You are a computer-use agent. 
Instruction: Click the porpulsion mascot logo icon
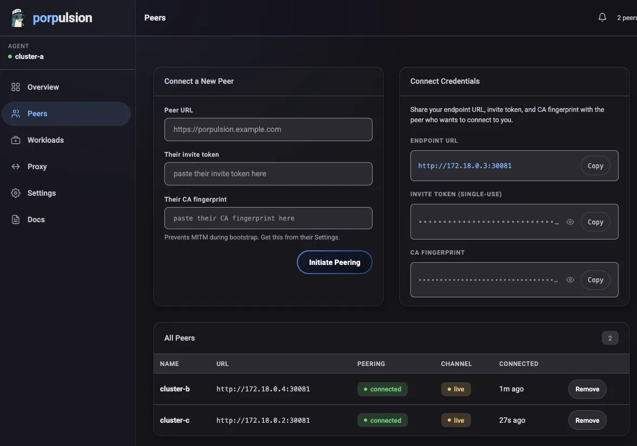[x=18, y=18]
